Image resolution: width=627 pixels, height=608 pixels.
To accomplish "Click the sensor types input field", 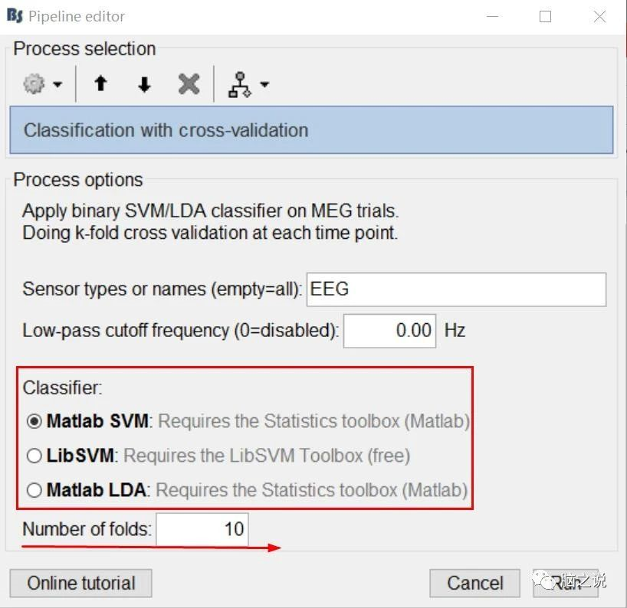I will [x=456, y=289].
